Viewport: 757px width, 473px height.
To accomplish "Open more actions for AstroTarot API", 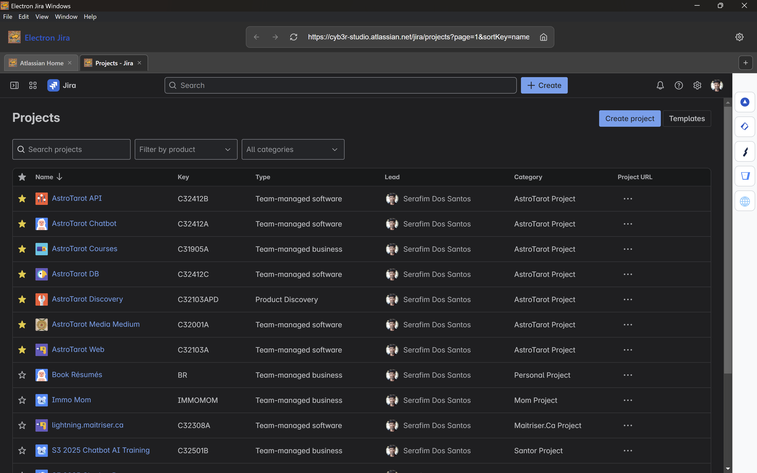I will [x=628, y=199].
